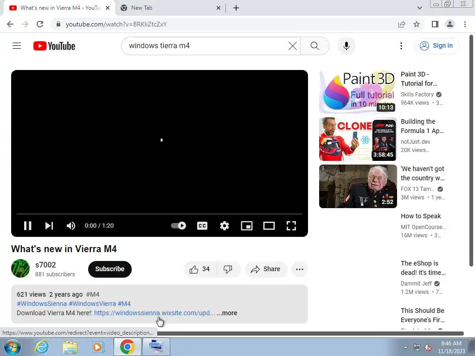Screen dimensions: 475x356
Task: Toggle closed captions CC
Action: click(x=202, y=226)
